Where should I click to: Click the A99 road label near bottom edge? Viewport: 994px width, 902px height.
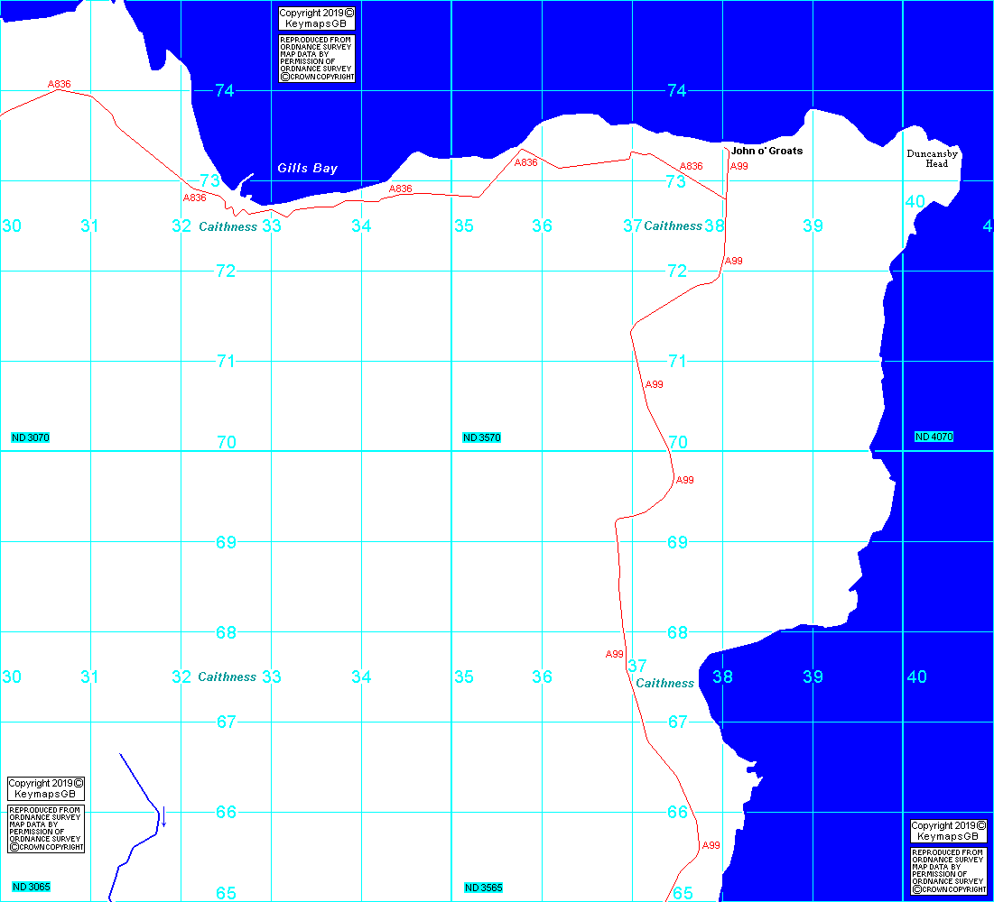pos(711,845)
